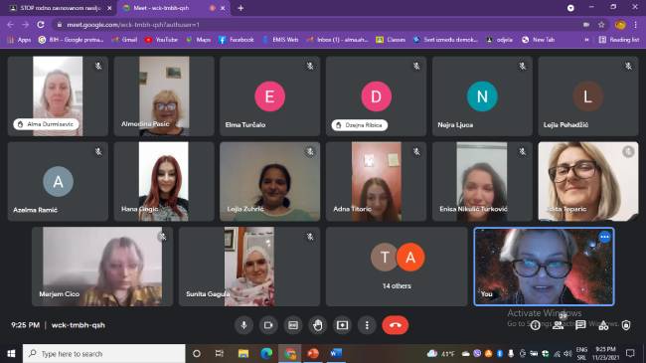Open meeting details info icon
Viewport: 646px width, 363px height.
(535, 325)
